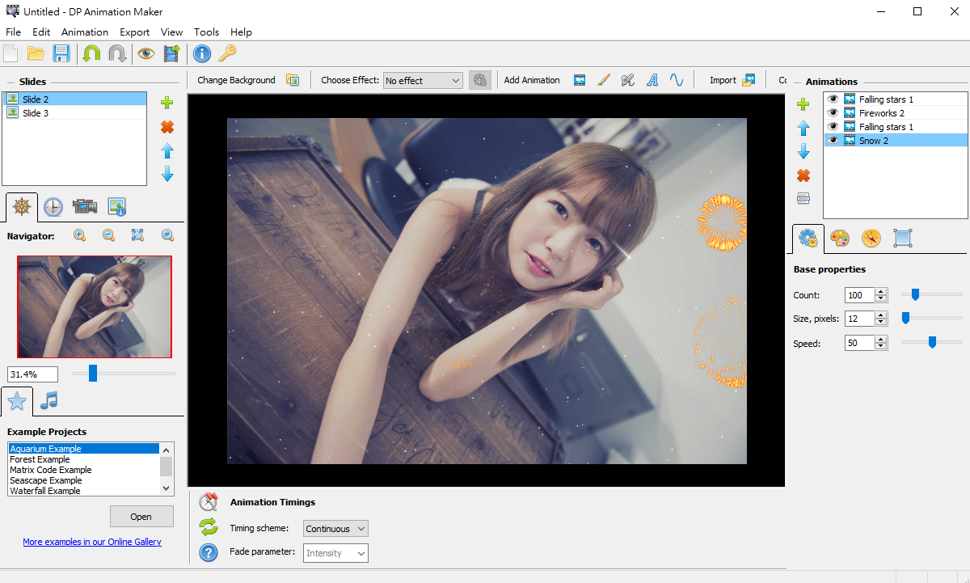The height and width of the screenshot is (583, 970).
Task: Hide the first Falling stars 1 layer
Action: click(833, 99)
